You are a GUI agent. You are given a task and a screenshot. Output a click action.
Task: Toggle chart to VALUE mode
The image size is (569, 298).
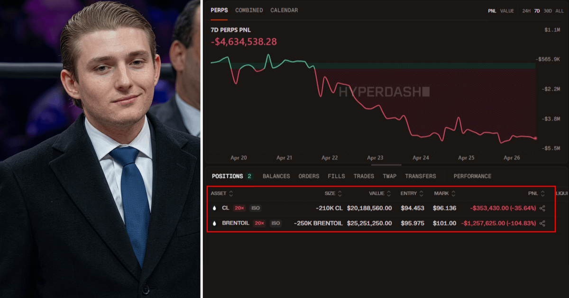click(x=507, y=11)
